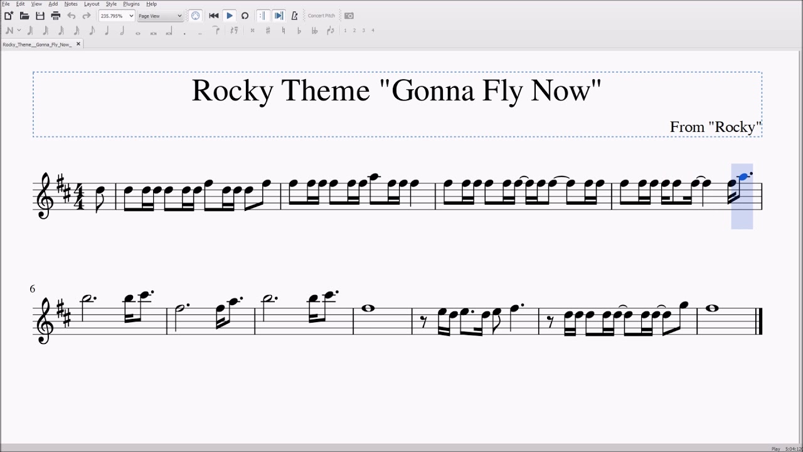Insert a rest using the rest icon

click(x=234, y=30)
